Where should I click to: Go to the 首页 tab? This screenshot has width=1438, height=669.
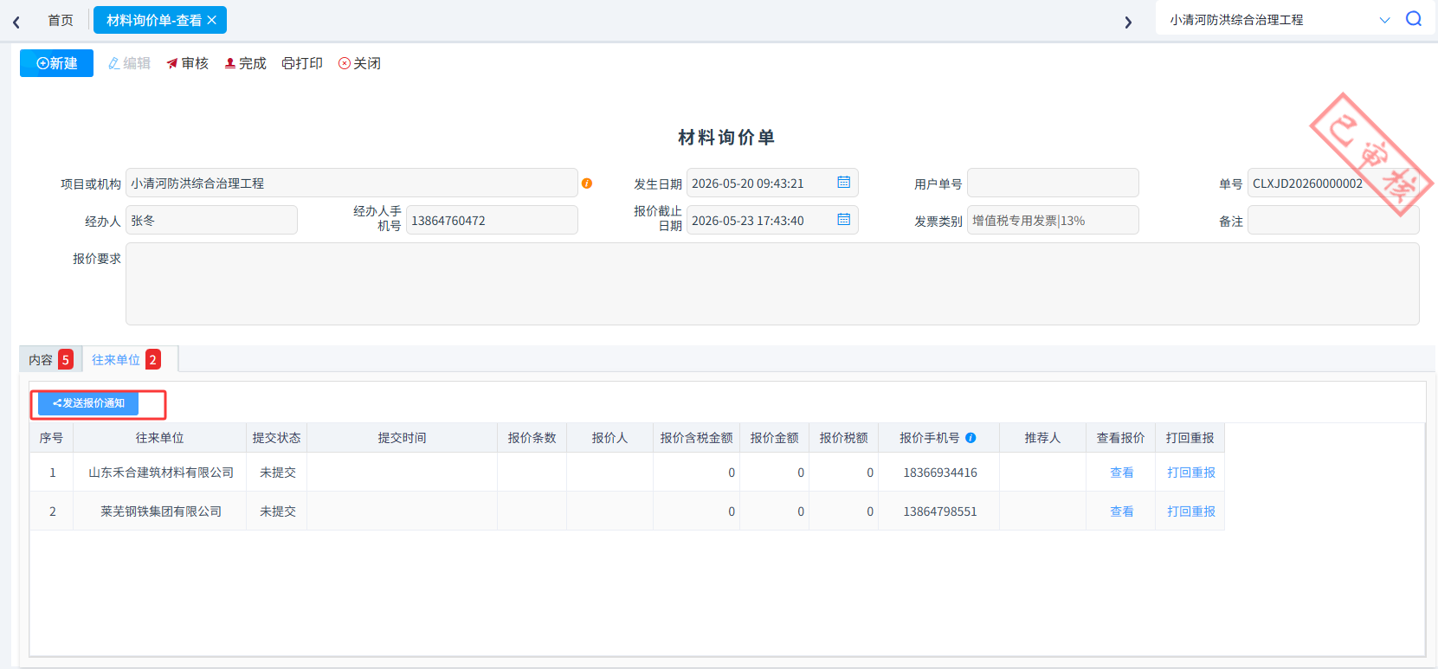point(61,20)
